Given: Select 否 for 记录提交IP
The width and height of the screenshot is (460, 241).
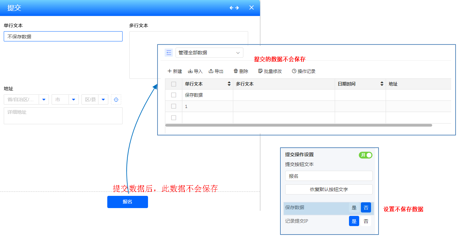Looking at the screenshot, I should pos(366,221).
